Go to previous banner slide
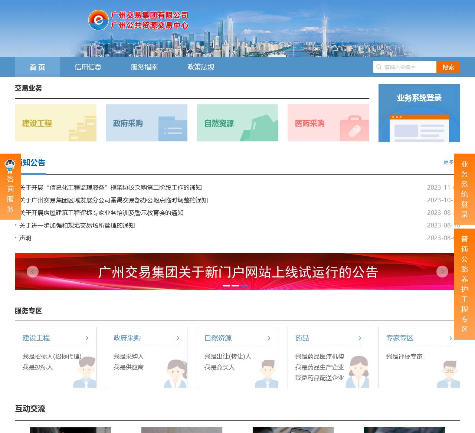 pyautogui.click(x=33, y=272)
